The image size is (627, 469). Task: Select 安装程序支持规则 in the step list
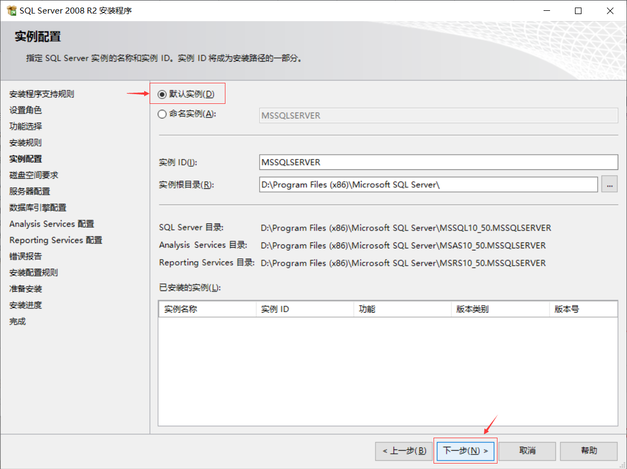[x=42, y=94]
